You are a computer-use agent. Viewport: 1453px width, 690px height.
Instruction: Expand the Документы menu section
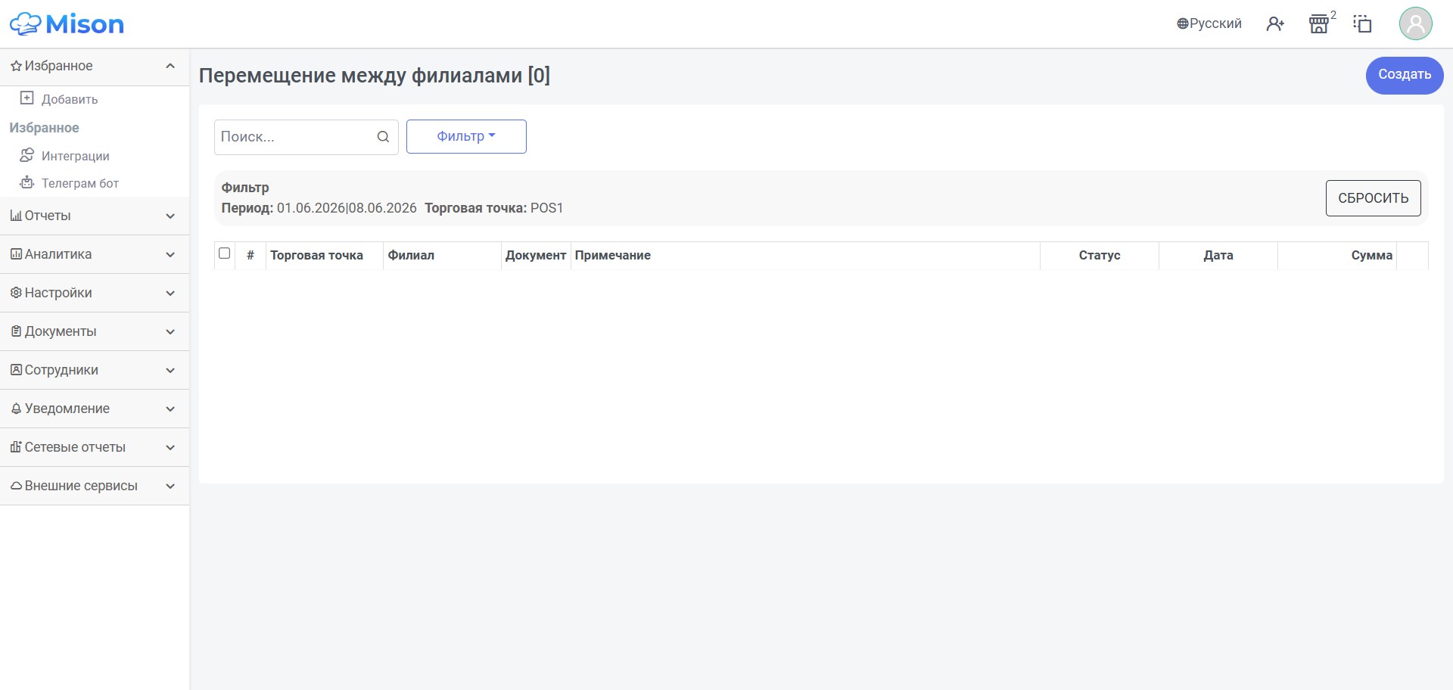tap(95, 331)
